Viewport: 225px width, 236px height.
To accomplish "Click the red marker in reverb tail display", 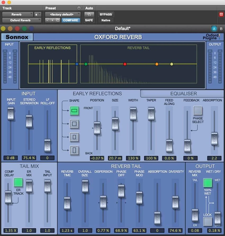I will [x=125, y=64].
